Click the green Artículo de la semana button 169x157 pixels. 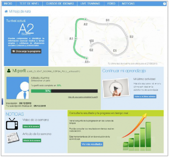[32, 141]
